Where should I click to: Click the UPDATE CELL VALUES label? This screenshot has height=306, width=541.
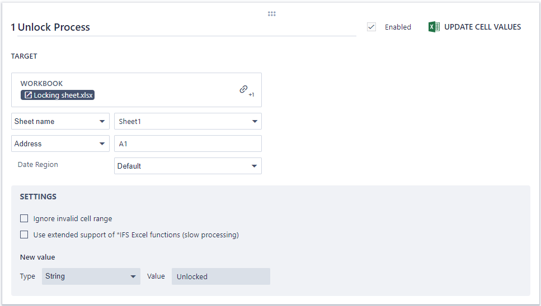(x=482, y=27)
